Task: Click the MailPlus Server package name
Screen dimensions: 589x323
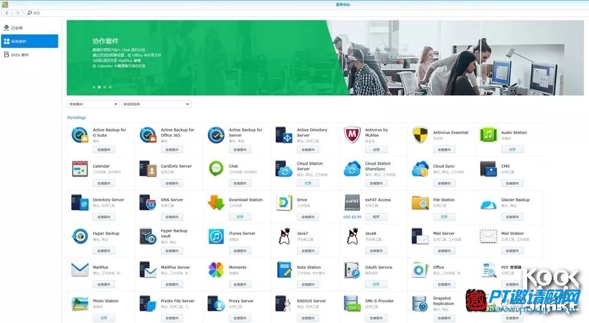Action: 175,267
